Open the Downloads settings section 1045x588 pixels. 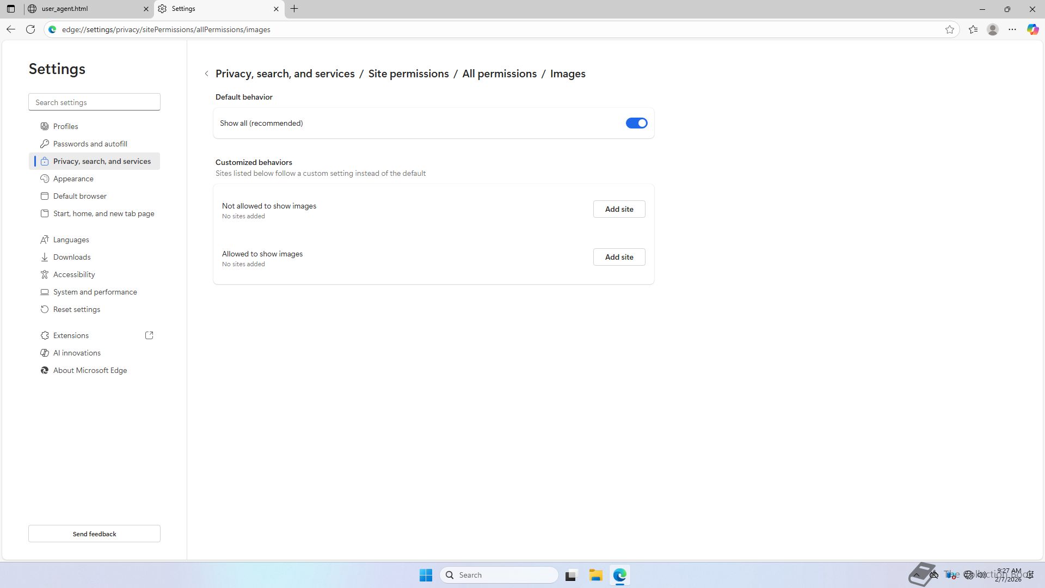coord(72,257)
